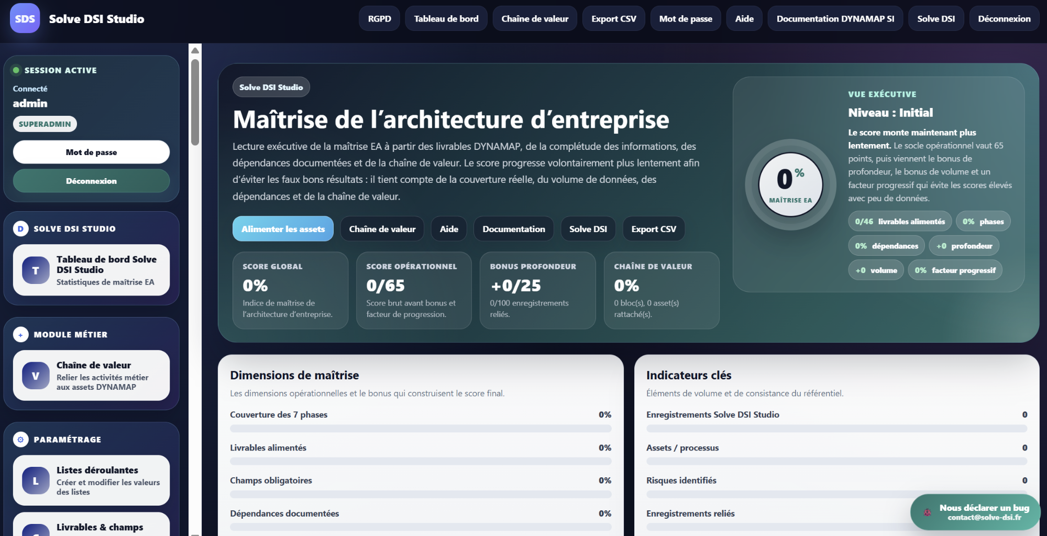Image resolution: width=1047 pixels, height=536 pixels.
Task: Click the Enregistrements Solve DSI Studio progress bar
Action: point(836,429)
